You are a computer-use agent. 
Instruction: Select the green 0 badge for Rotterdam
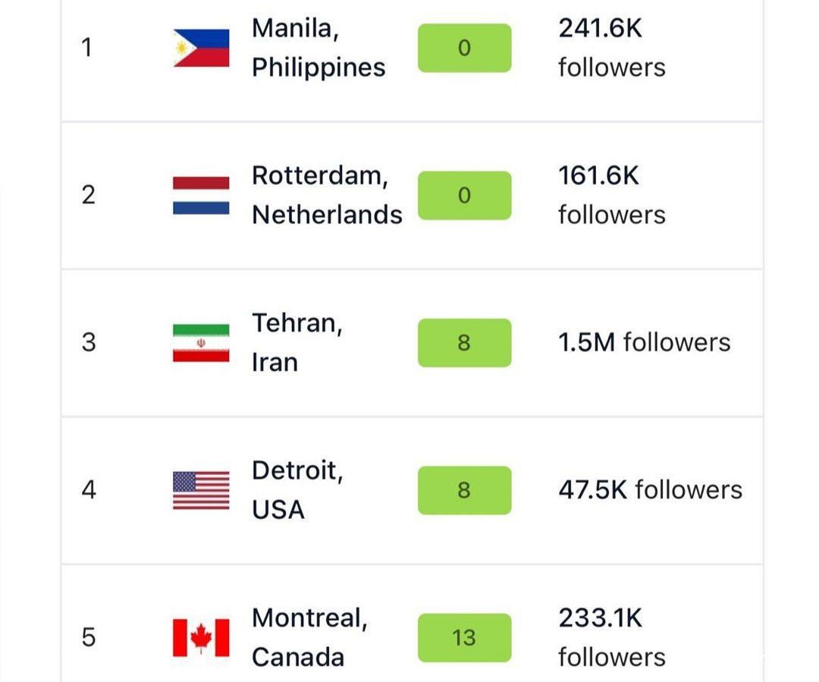(x=464, y=196)
